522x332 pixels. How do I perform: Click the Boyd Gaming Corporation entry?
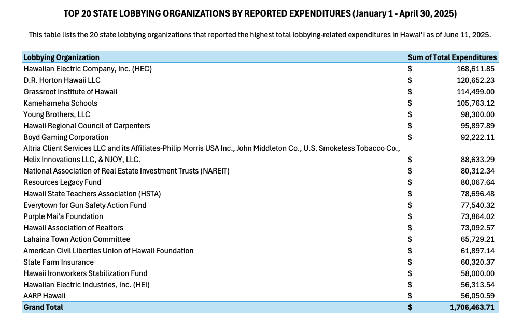coord(66,137)
